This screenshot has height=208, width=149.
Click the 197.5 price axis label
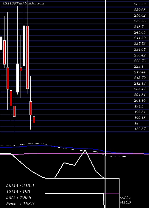click(x=139, y=106)
